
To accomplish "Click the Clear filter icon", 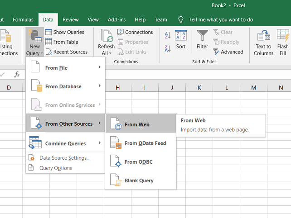I will point(216,32).
